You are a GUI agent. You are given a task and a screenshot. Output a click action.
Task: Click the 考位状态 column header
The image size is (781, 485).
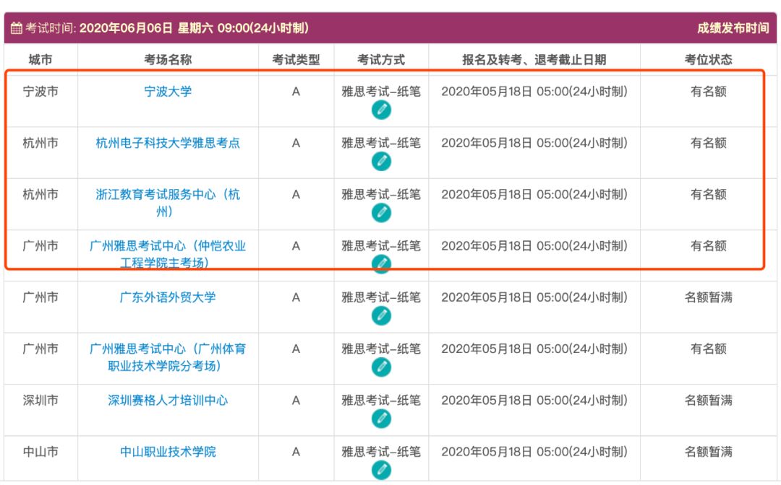coord(708,60)
